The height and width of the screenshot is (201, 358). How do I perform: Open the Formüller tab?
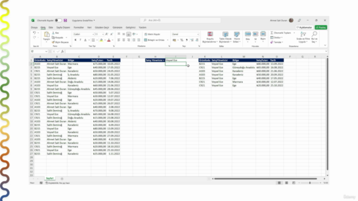78,27
